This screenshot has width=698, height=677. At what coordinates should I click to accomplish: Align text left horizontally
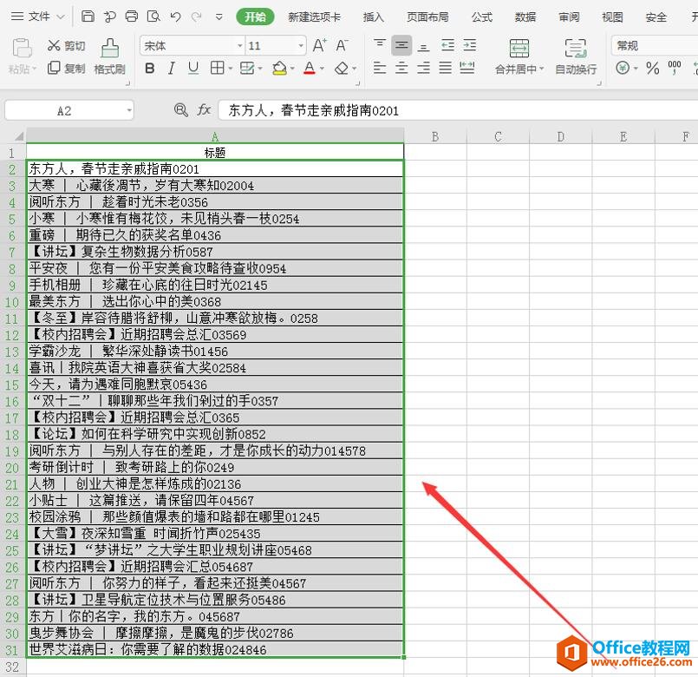point(380,68)
